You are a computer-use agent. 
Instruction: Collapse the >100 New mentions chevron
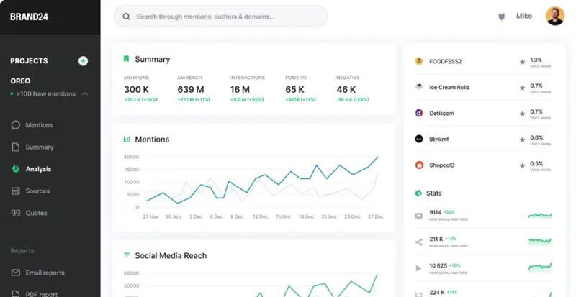tap(85, 94)
